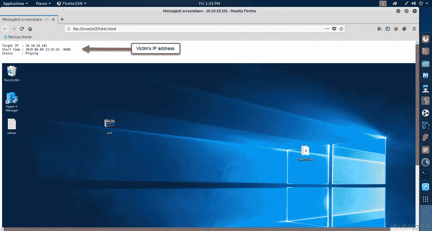432x231 pixels.
Task: Launch Firefox from the dock
Action: coord(426,39)
